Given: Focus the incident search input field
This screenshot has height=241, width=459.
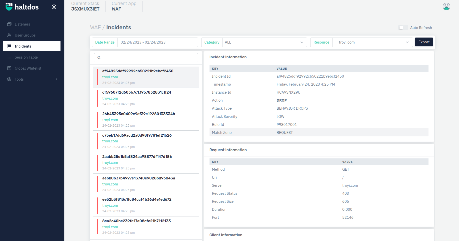Looking at the screenshot, I should coord(151,58).
